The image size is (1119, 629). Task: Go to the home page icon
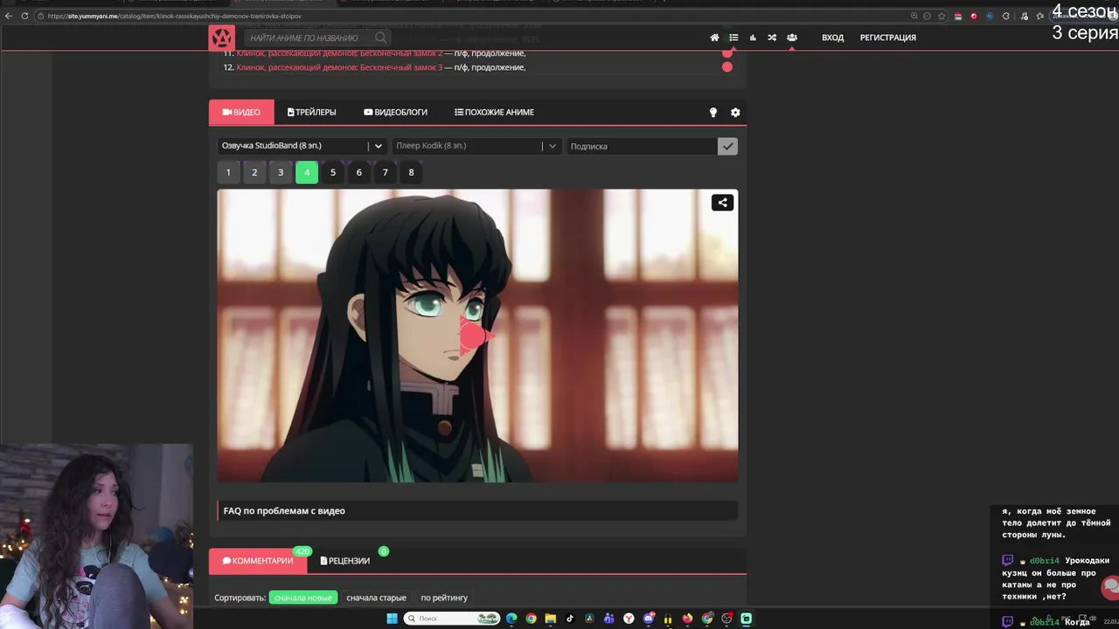714,38
